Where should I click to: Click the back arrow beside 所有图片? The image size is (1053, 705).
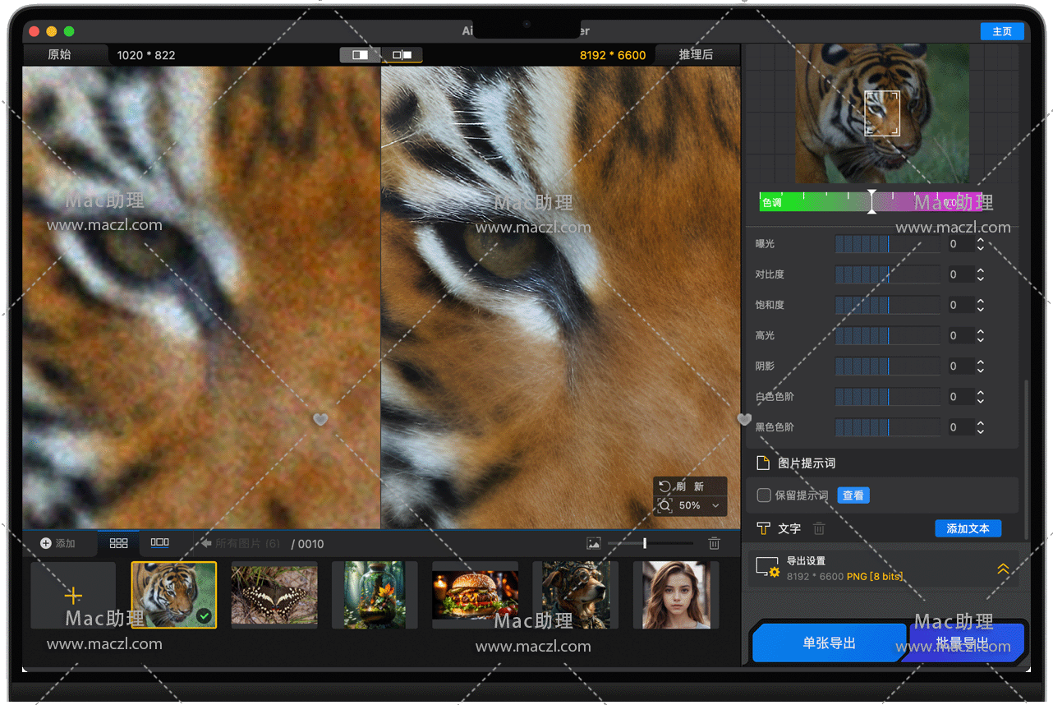point(206,543)
